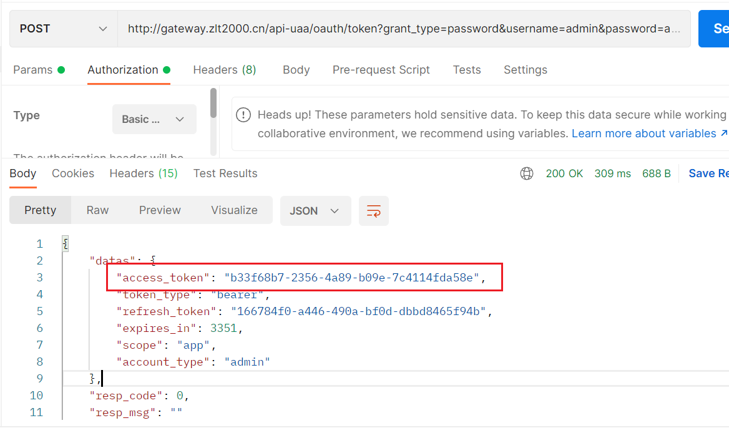Open the Pre-request Script tab
The image size is (729, 428).
(381, 70)
